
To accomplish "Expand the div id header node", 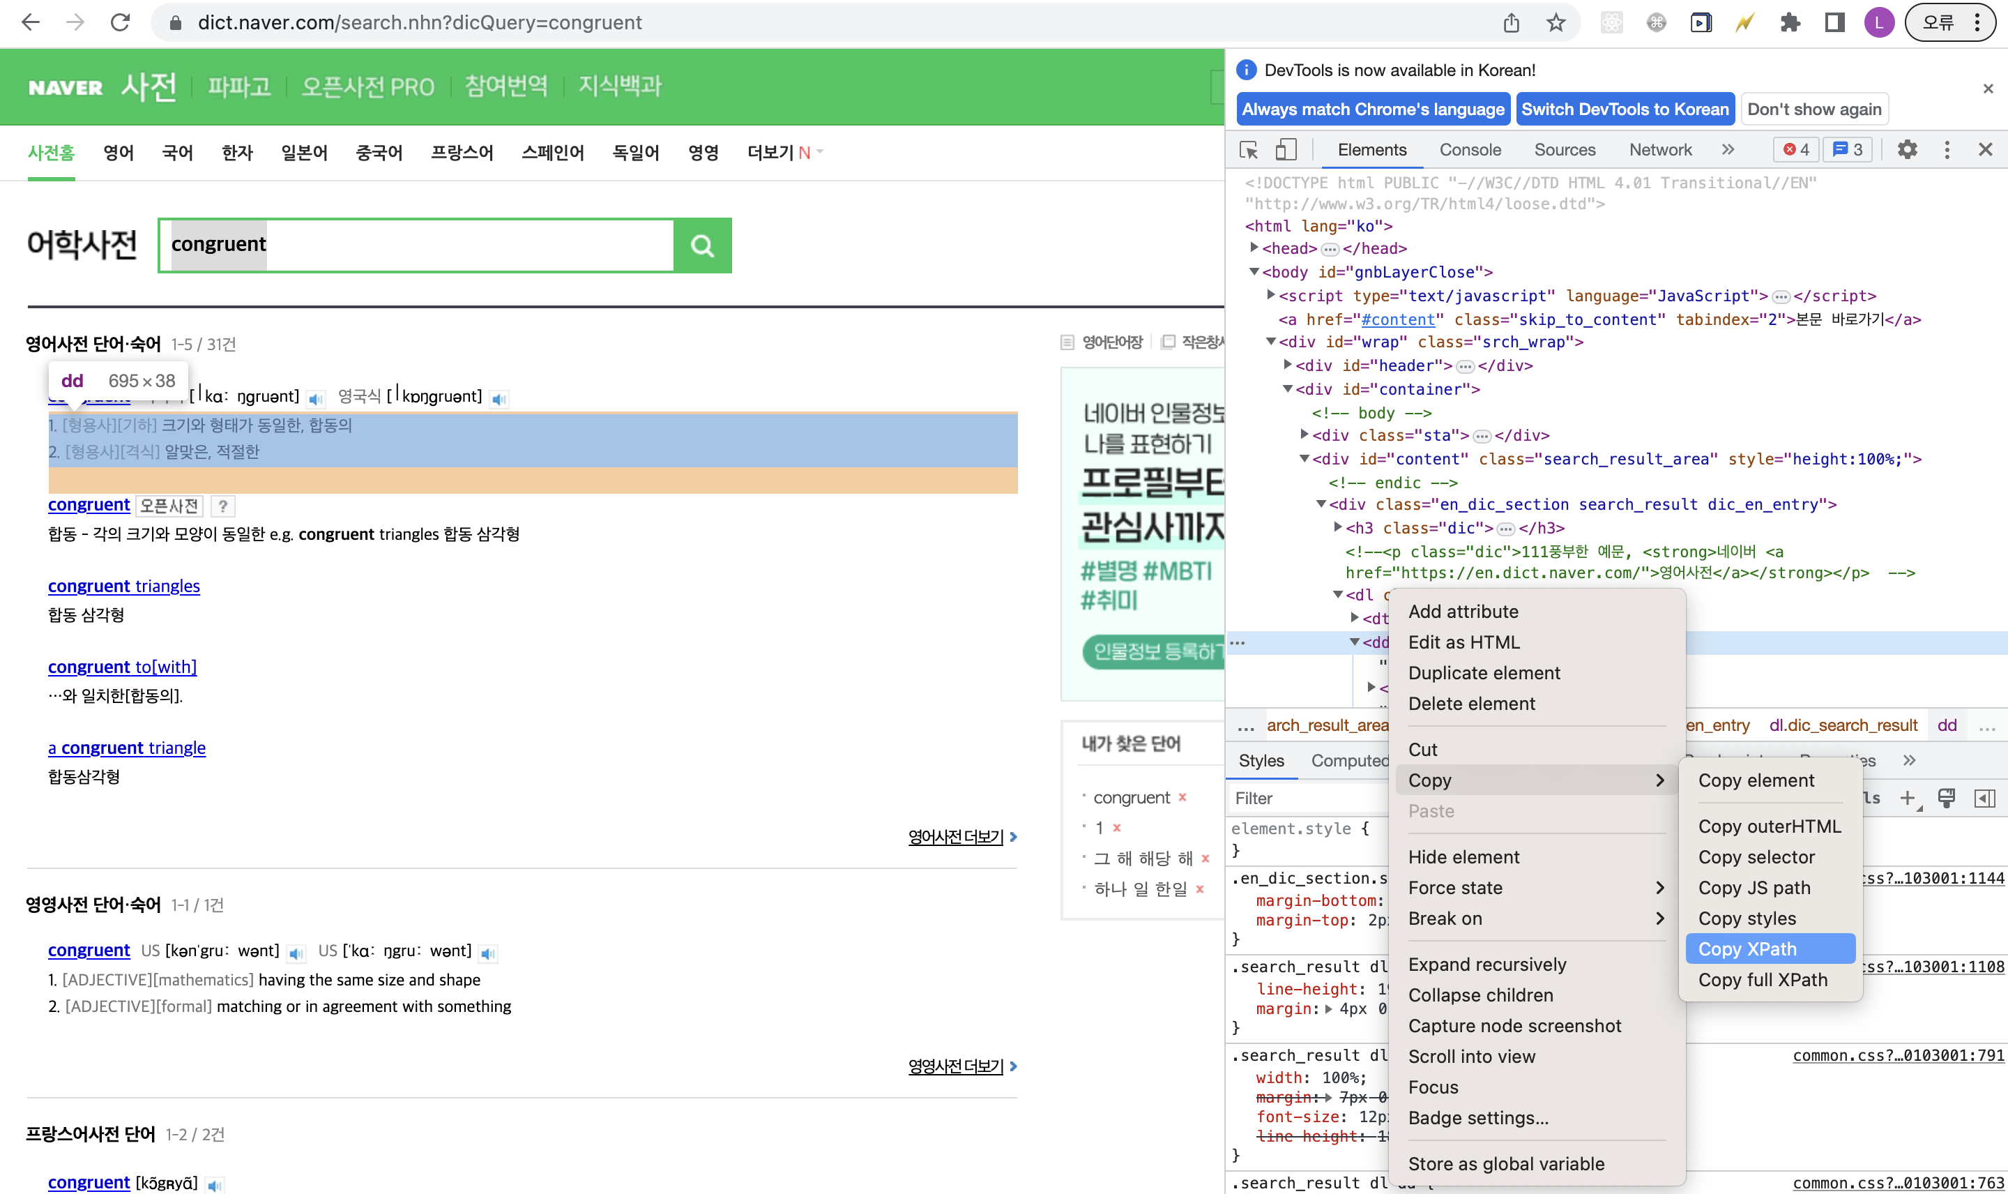I will point(1288,365).
